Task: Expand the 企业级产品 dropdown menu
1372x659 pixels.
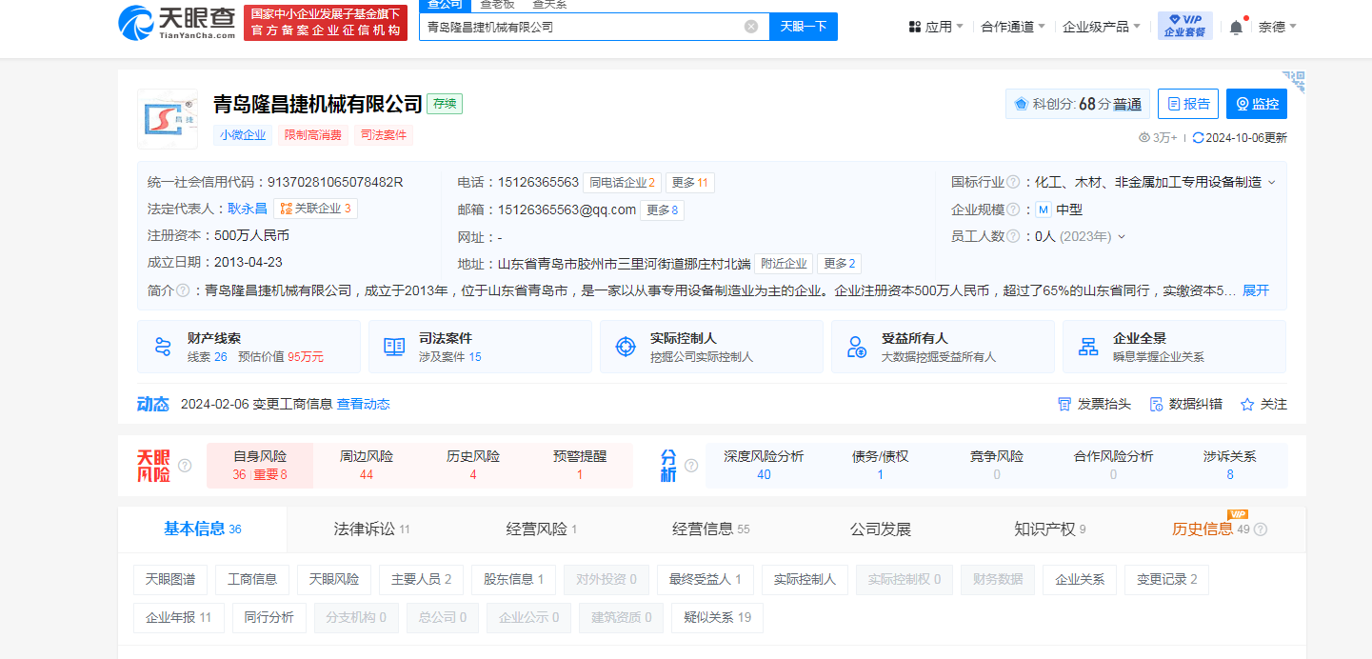Action: coord(1102,27)
